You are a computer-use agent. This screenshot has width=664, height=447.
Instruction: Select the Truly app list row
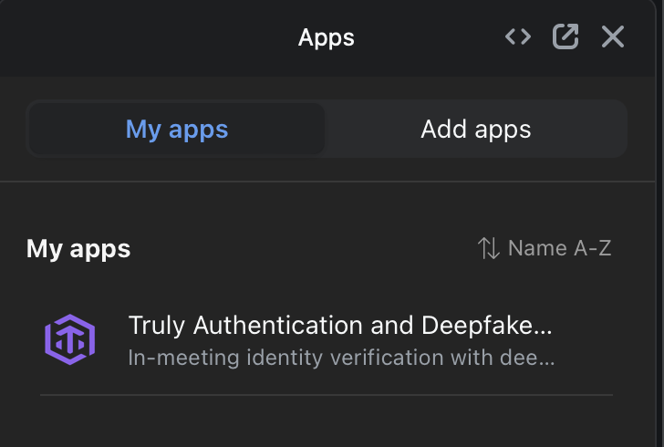click(x=326, y=340)
